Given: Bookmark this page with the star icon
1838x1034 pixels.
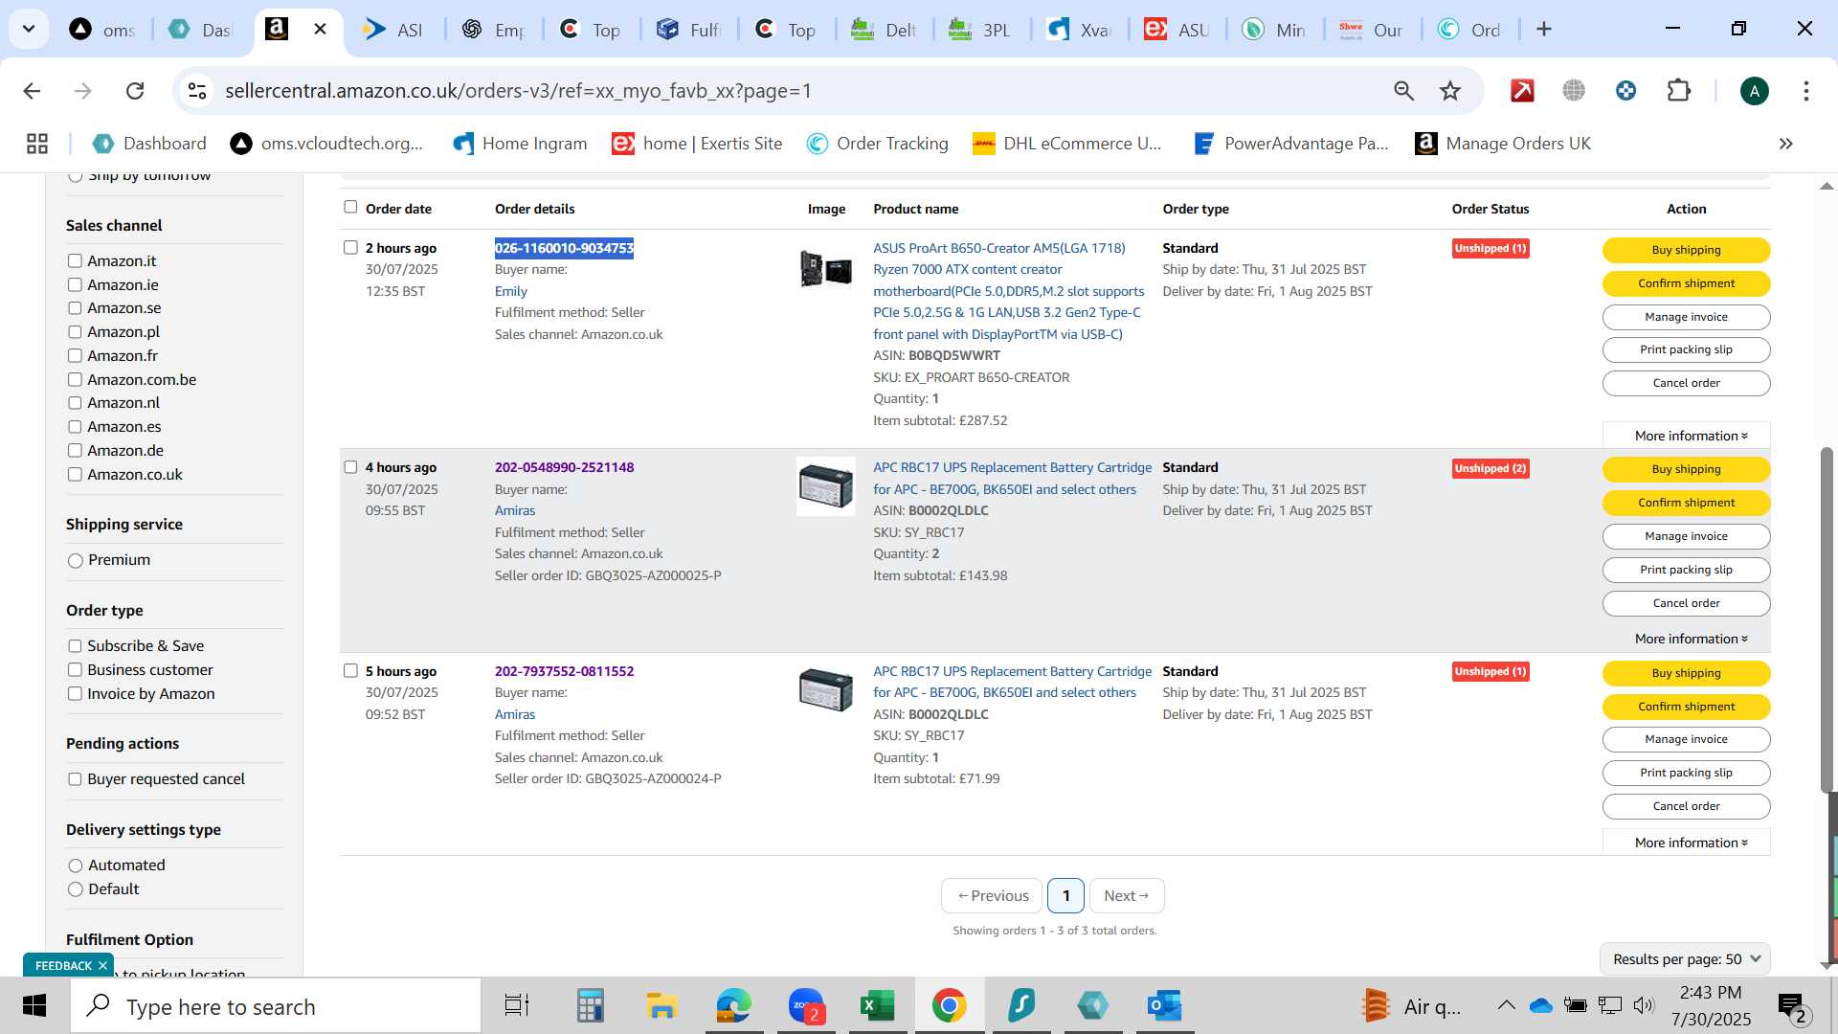Looking at the screenshot, I should [1450, 91].
